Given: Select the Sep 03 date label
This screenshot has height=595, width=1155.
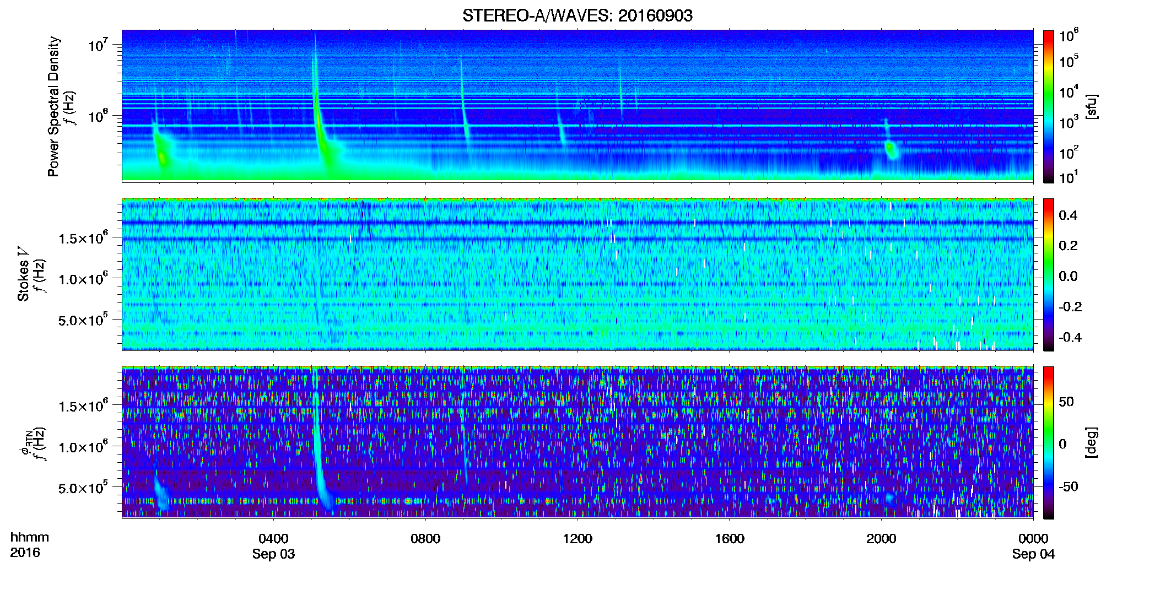Looking at the screenshot, I should (x=273, y=554).
